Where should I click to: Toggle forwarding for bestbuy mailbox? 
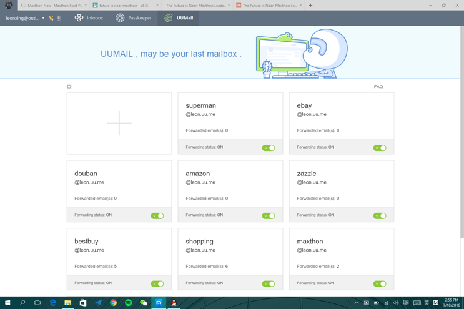click(157, 283)
